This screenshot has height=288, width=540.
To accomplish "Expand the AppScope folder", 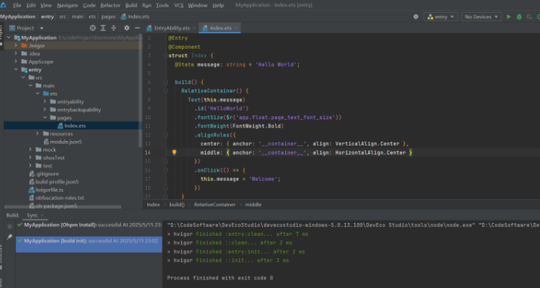I will tap(17, 61).
